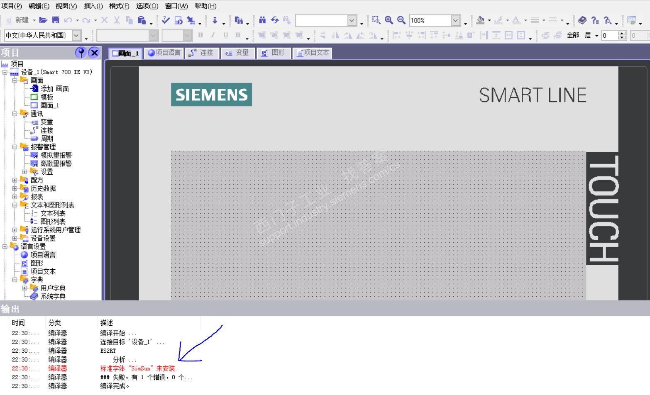
Task: Open the 帮助(H) menu
Action: pos(205,6)
